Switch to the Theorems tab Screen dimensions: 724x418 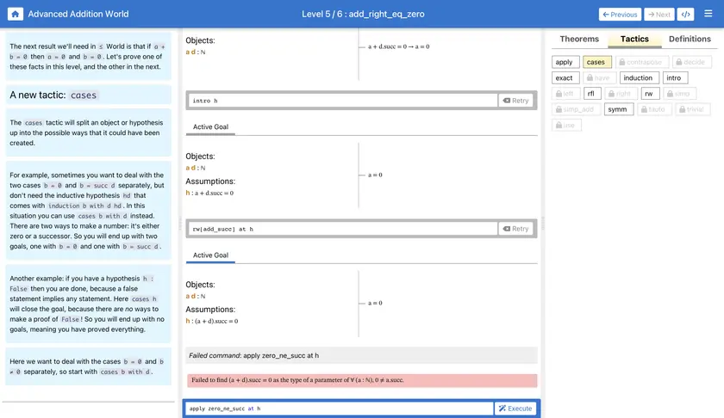(x=579, y=39)
